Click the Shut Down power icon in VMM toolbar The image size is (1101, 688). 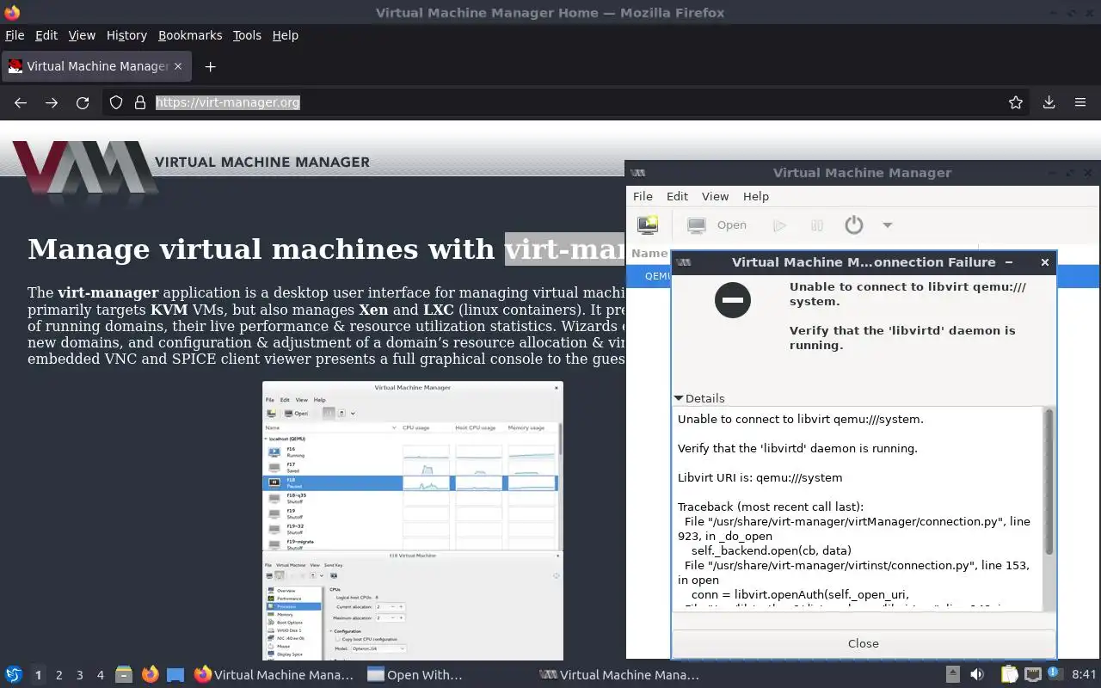point(853,225)
